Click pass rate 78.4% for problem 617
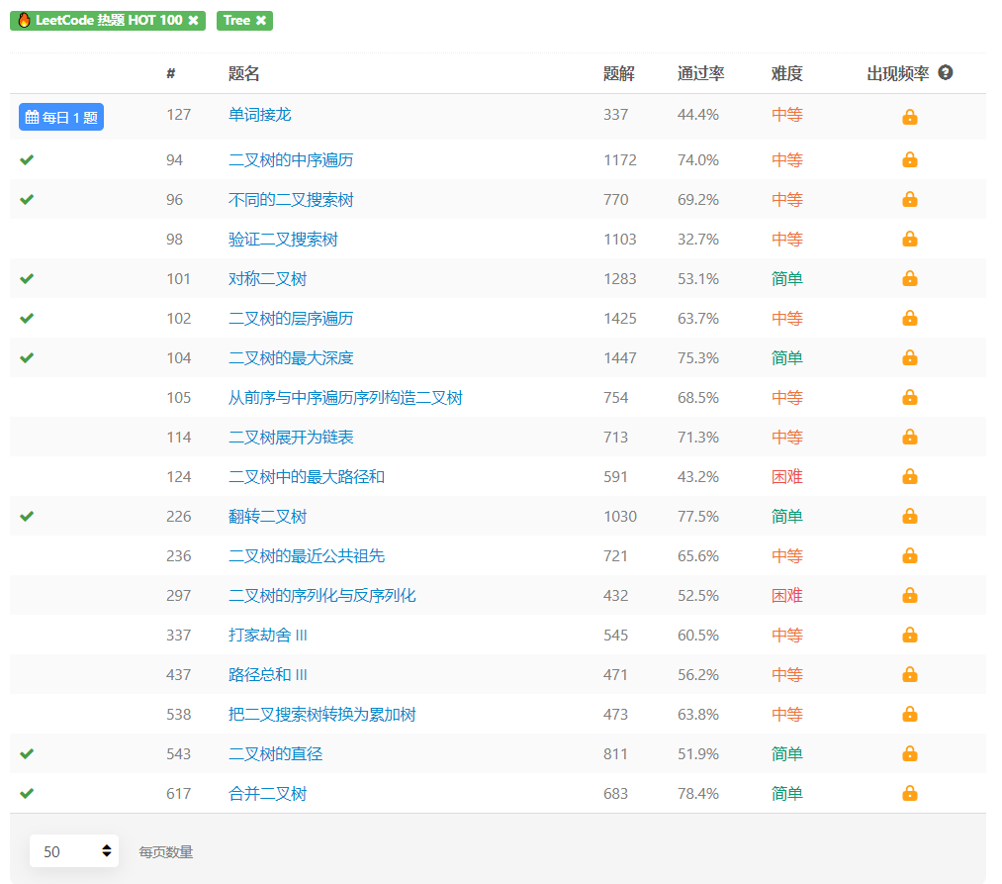 697,794
